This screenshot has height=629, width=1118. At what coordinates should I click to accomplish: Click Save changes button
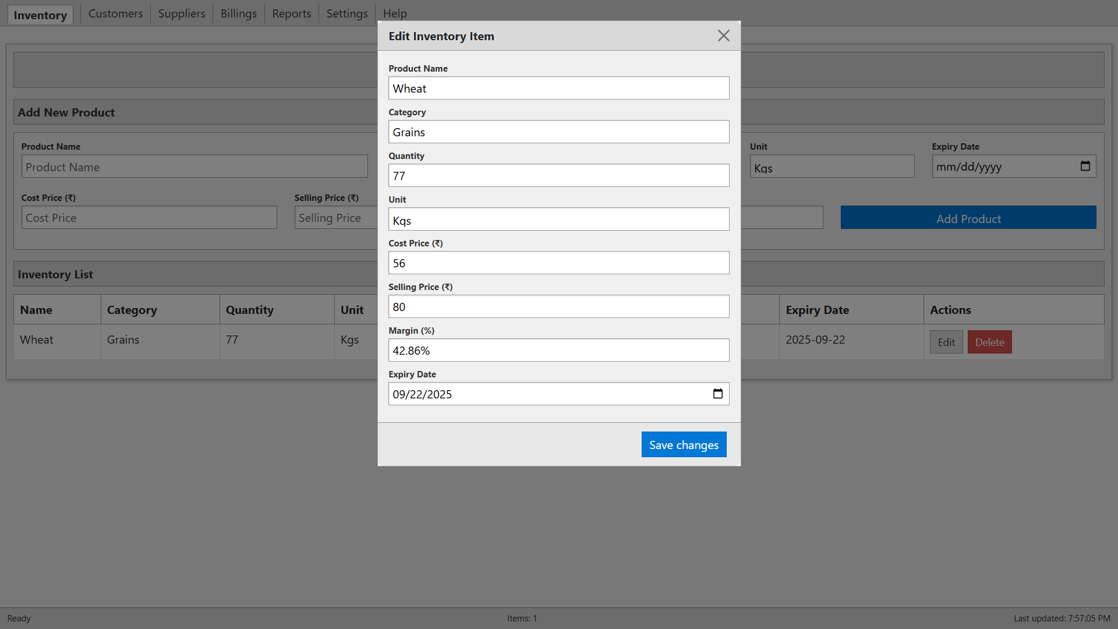pos(684,444)
